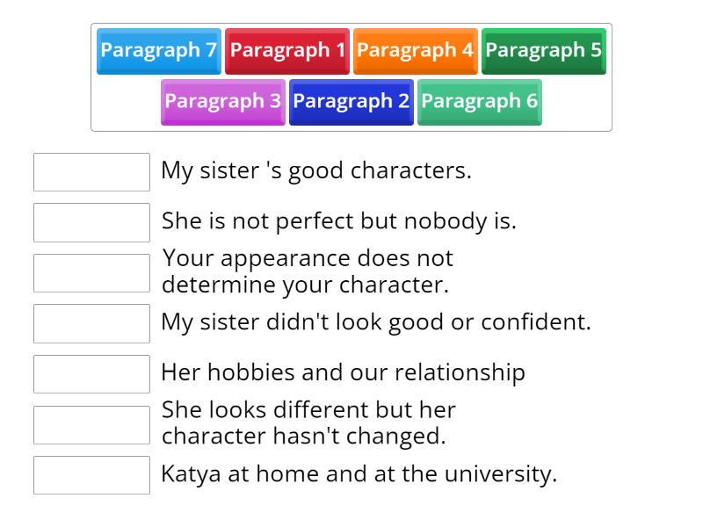Click the slot next to 'Katya at home and at the university.'
The height and width of the screenshot is (527, 703).
(91, 475)
